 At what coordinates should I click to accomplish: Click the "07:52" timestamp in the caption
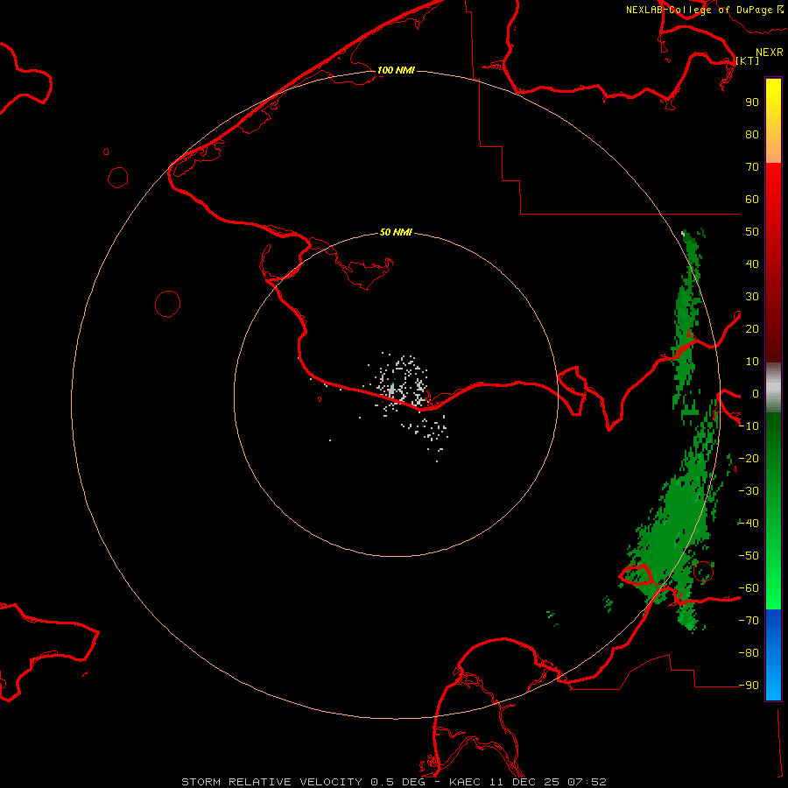click(x=587, y=782)
